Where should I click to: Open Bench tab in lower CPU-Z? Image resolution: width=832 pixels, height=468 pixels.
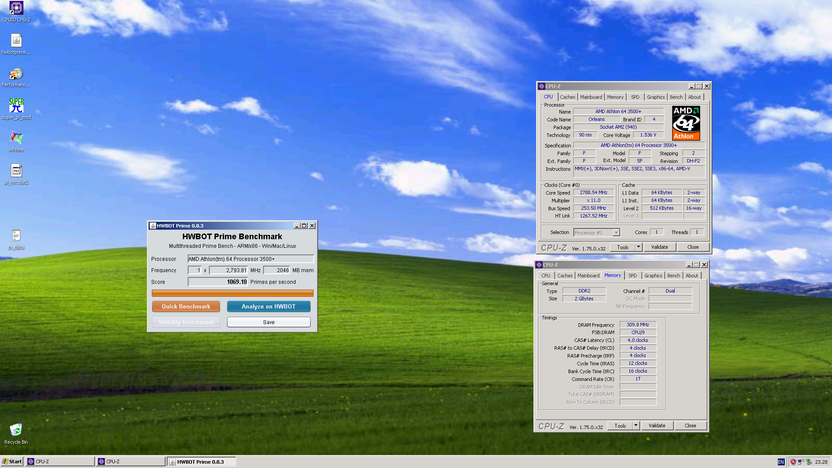(673, 276)
